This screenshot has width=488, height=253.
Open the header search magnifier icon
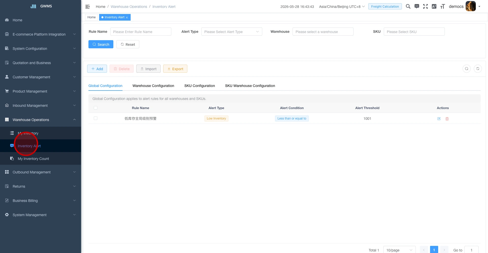click(x=408, y=6)
